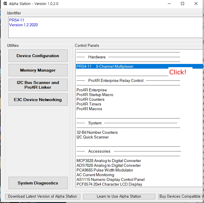This screenshot has height=203, width=204.
Task: Select PR54-11 8-Channel Multiplexer entry
Action: tap(105, 67)
